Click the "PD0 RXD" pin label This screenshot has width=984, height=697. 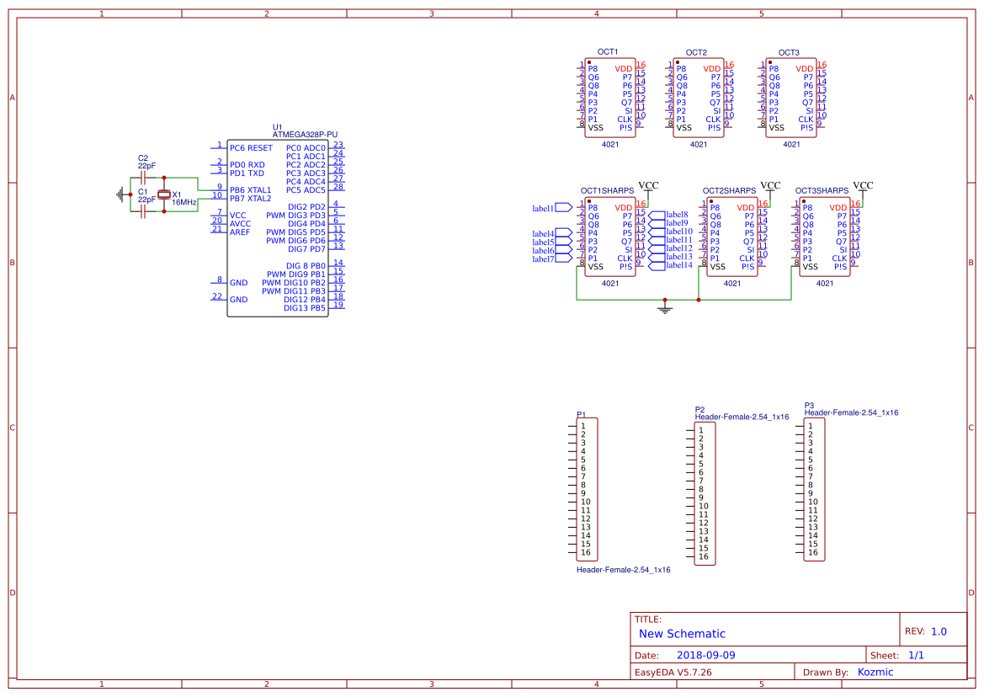click(247, 165)
